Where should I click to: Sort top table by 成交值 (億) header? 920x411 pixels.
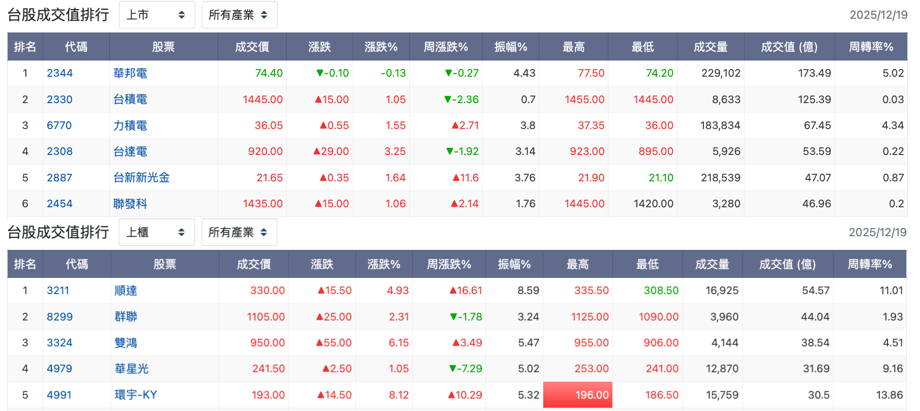(789, 47)
